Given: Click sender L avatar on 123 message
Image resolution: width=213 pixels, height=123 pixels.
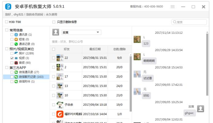Looking at the screenshot, I should tap(137, 39).
